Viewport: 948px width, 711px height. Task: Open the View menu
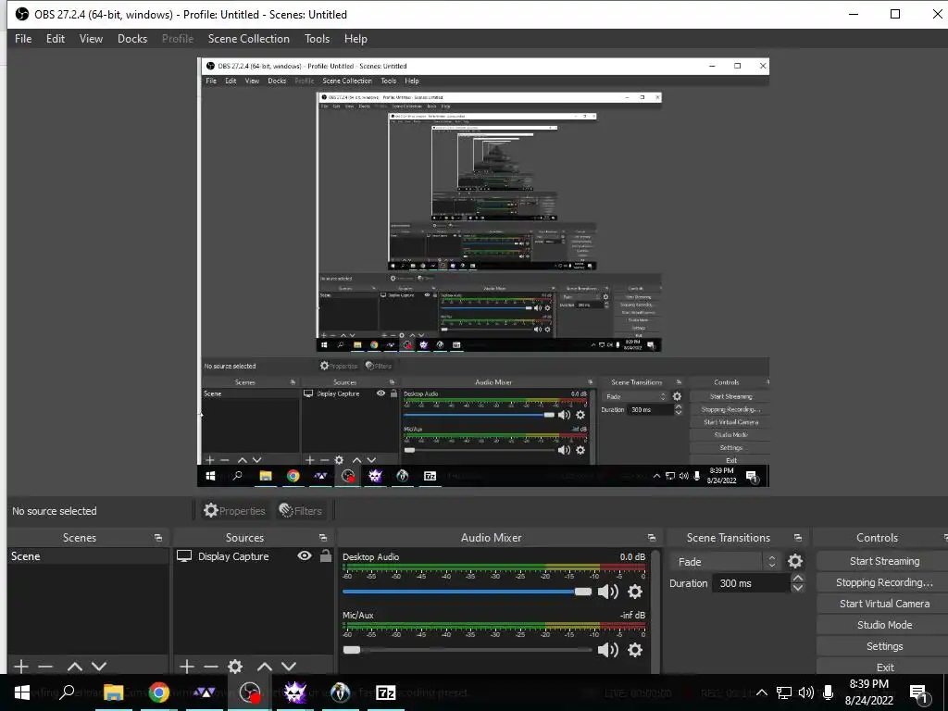coord(91,39)
